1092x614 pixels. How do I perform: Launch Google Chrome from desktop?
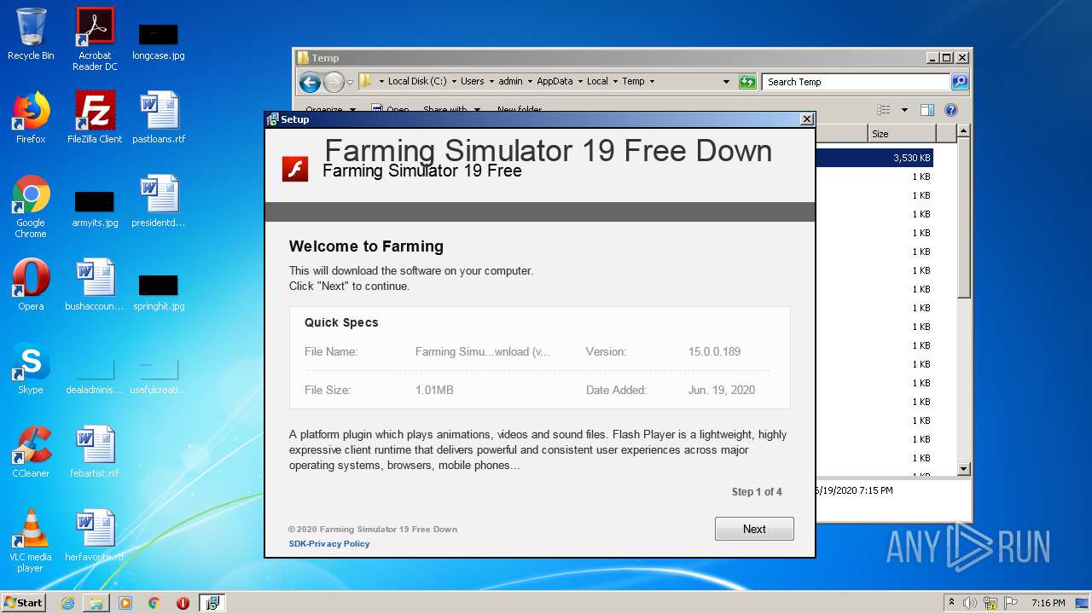tap(31, 206)
